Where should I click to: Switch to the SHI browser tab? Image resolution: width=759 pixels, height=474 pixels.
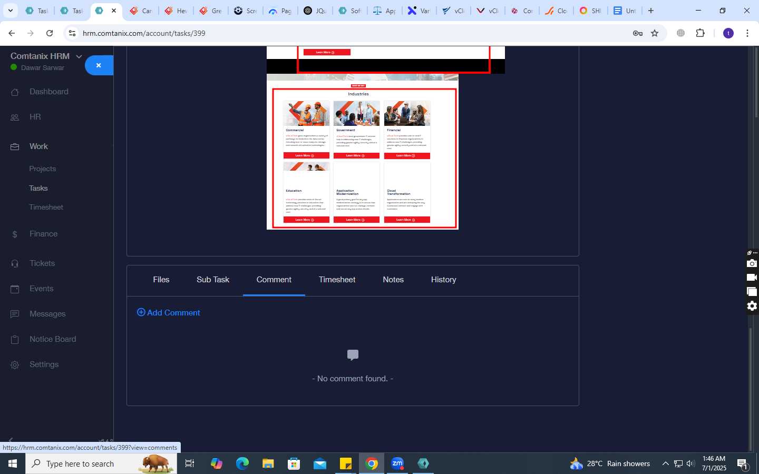590,11
